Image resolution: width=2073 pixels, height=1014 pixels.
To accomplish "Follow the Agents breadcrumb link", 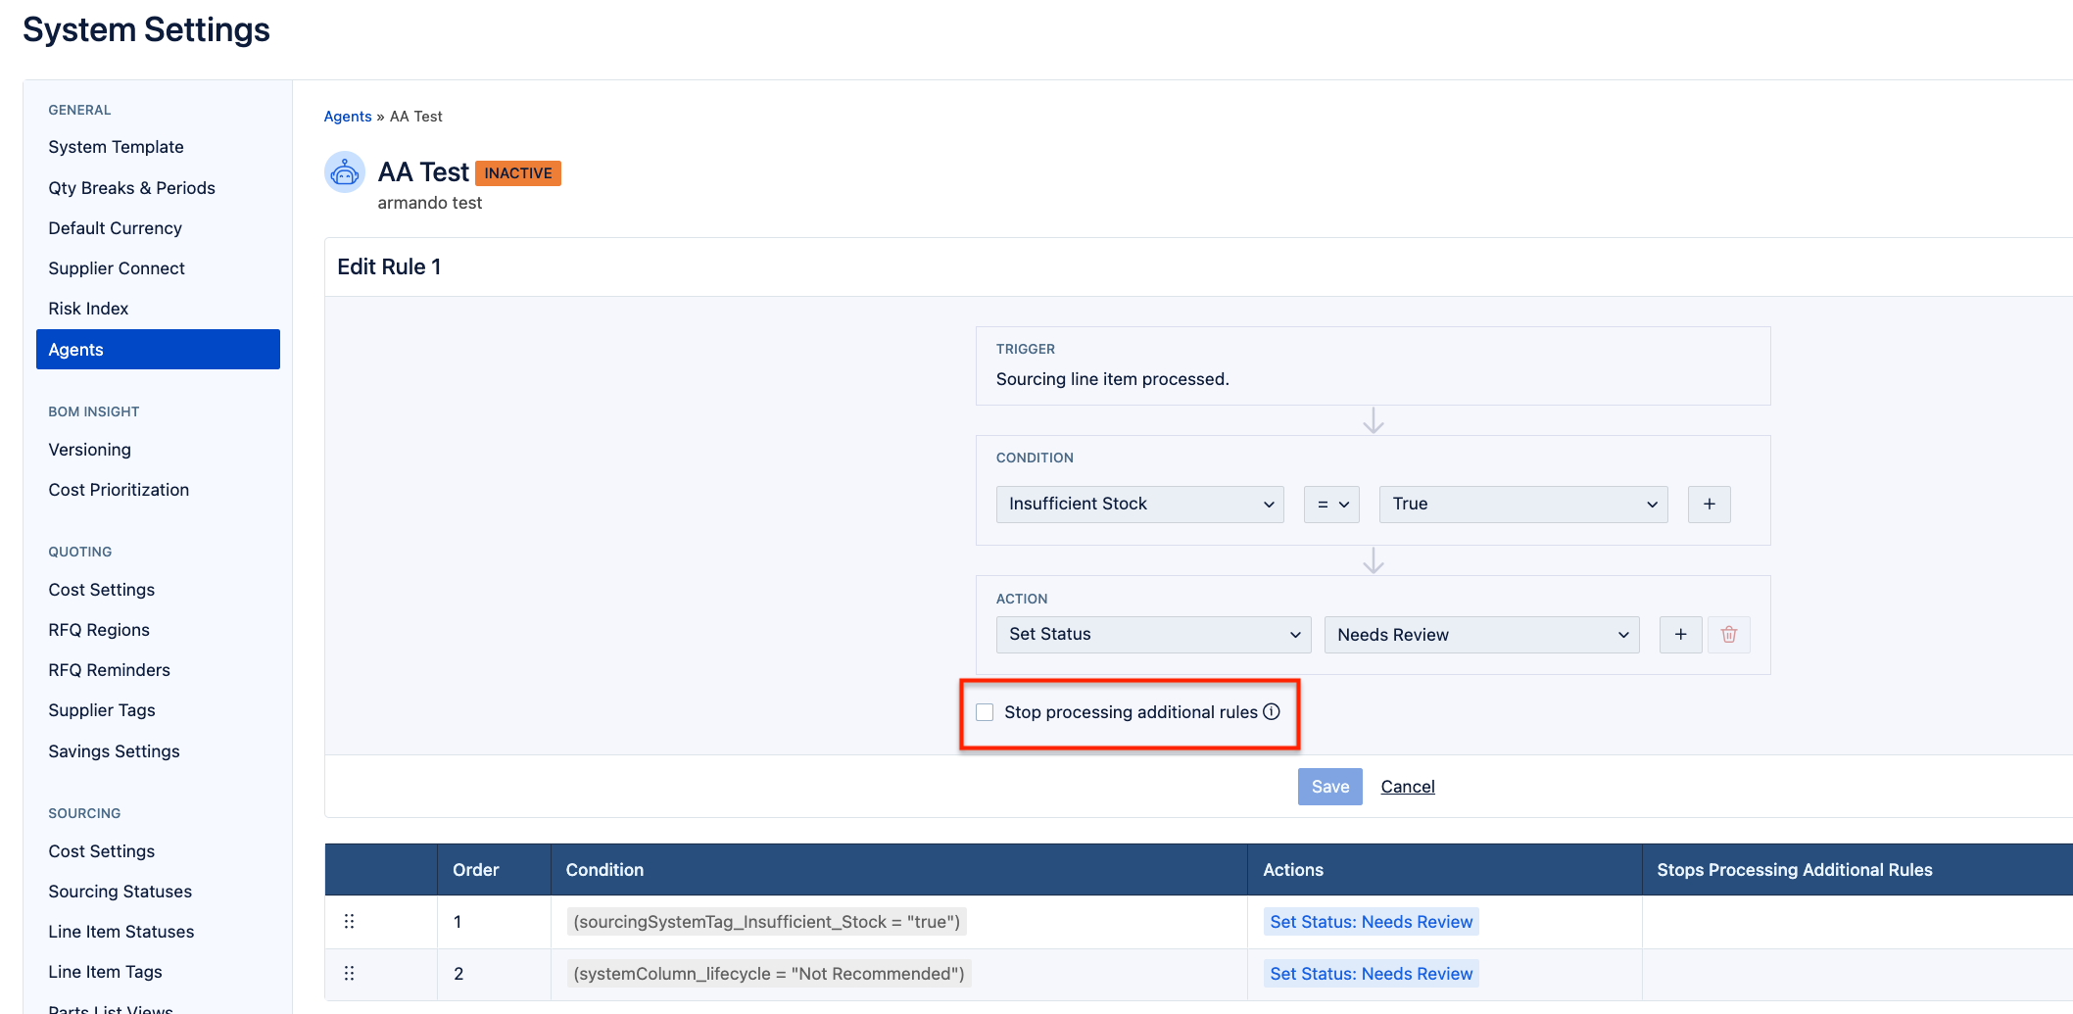I will click(x=348, y=117).
